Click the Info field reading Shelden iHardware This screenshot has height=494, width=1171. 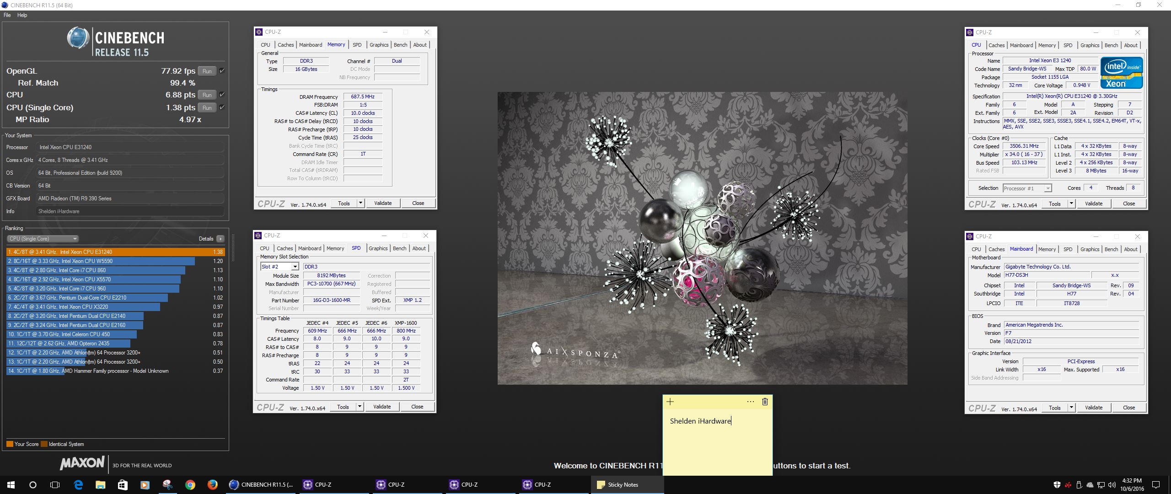(130, 211)
